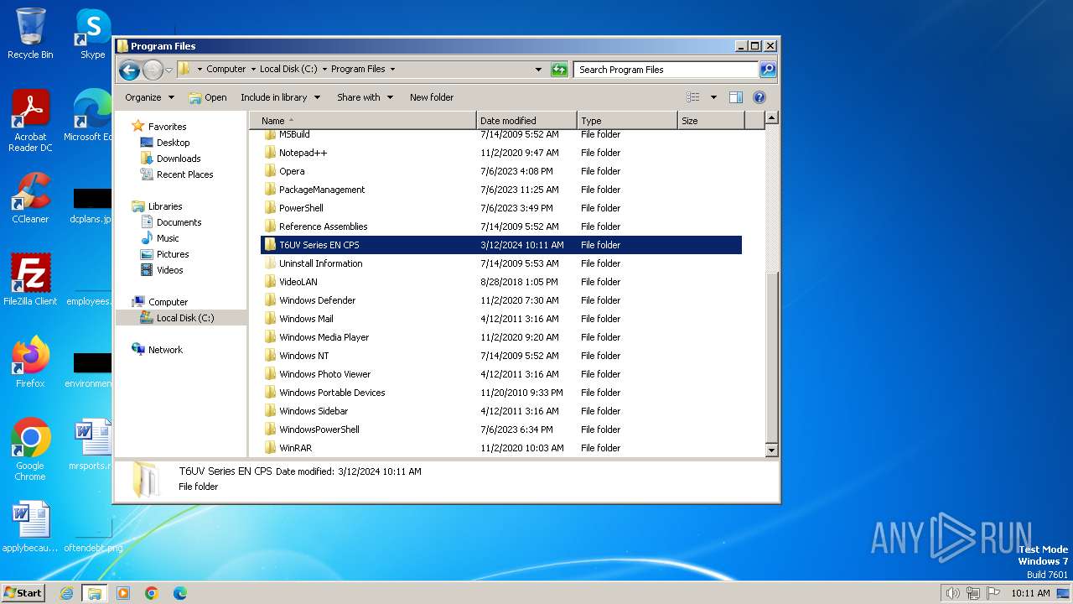
Task: Select the Acrobat Reader DC desktop icon
Action: [30, 121]
